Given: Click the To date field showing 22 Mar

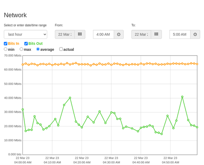Looking at the screenshot, I should pyautogui.click(x=141, y=34).
